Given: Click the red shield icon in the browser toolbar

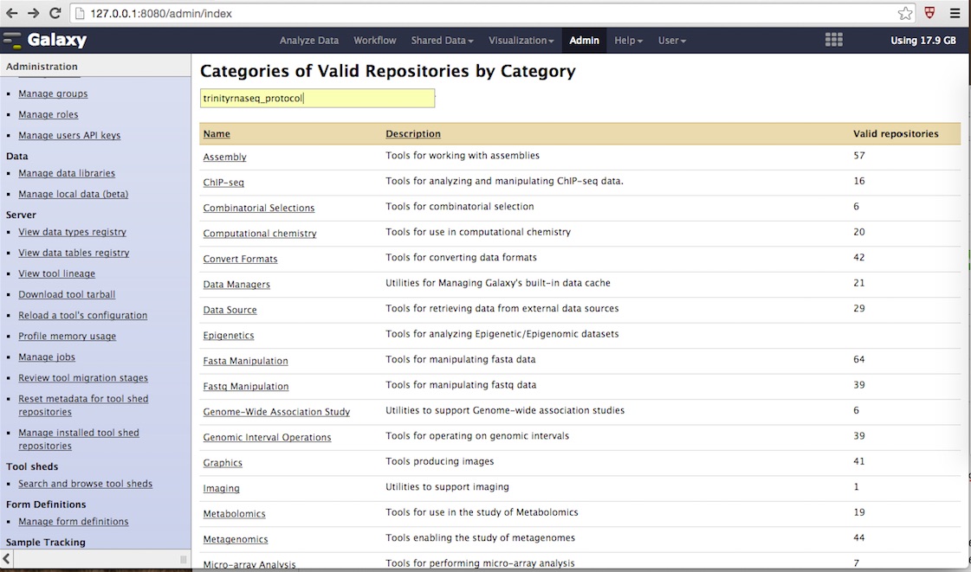Looking at the screenshot, I should tap(929, 12).
